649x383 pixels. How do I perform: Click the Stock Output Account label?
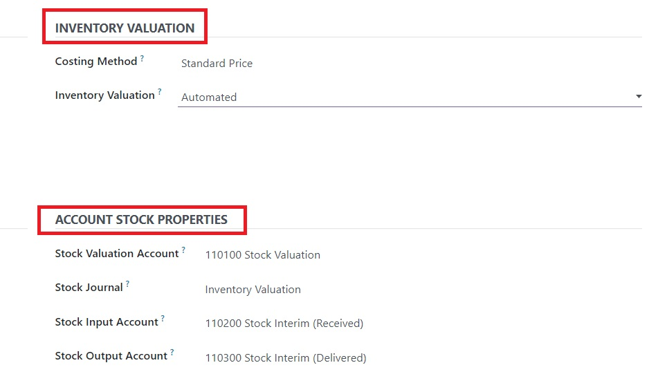[111, 356]
